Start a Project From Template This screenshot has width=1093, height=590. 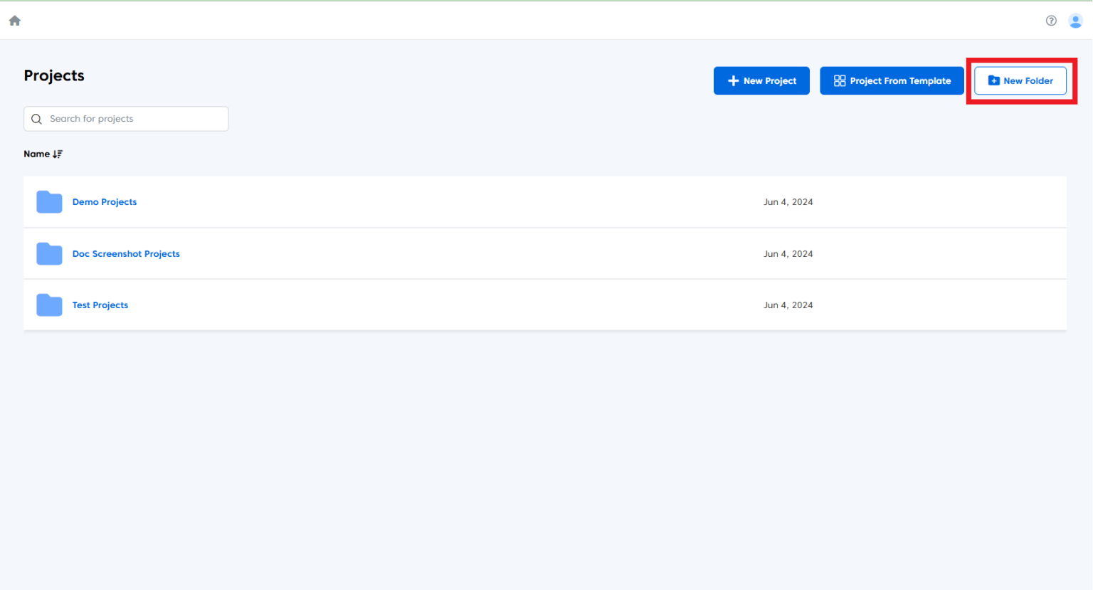[892, 81]
